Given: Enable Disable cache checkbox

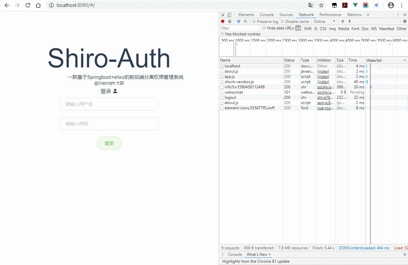Looking at the screenshot, I should tap(283, 21).
